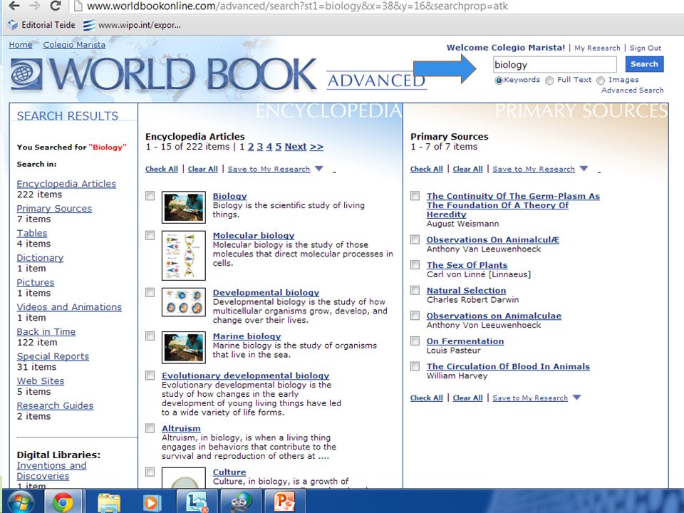Image resolution: width=684 pixels, height=513 pixels.
Task: Jump to last page with >> link
Action: (x=316, y=147)
